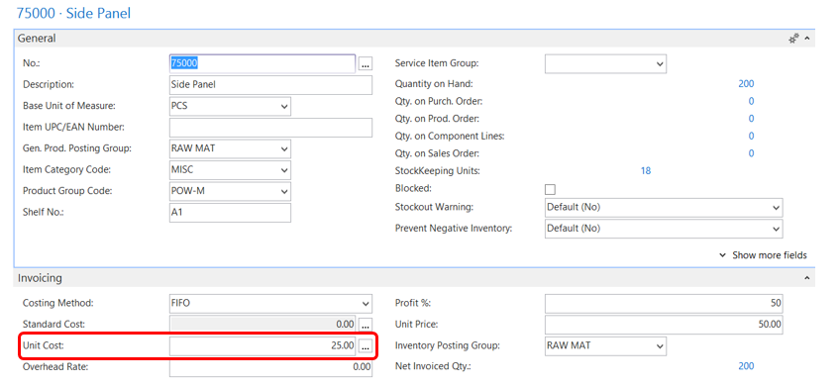Open the Unit Cost ellipsis assist button
This screenshot has height=385, width=840.
[366, 346]
